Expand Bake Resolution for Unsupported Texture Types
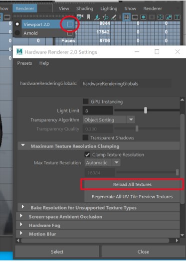The image size is (186, 262). pos(23,207)
